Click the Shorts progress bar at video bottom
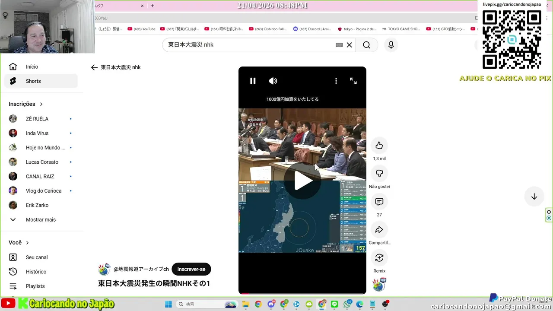This screenshot has height=311, width=553. [302, 293]
